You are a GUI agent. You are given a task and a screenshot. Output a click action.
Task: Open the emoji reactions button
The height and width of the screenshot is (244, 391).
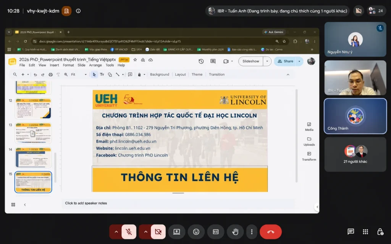click(x=196, y=232)
